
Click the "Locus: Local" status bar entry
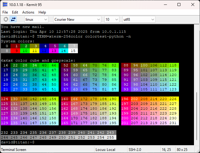[x=105, y=150]
